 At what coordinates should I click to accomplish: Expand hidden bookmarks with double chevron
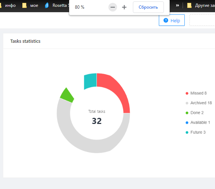tap(178, 5)
